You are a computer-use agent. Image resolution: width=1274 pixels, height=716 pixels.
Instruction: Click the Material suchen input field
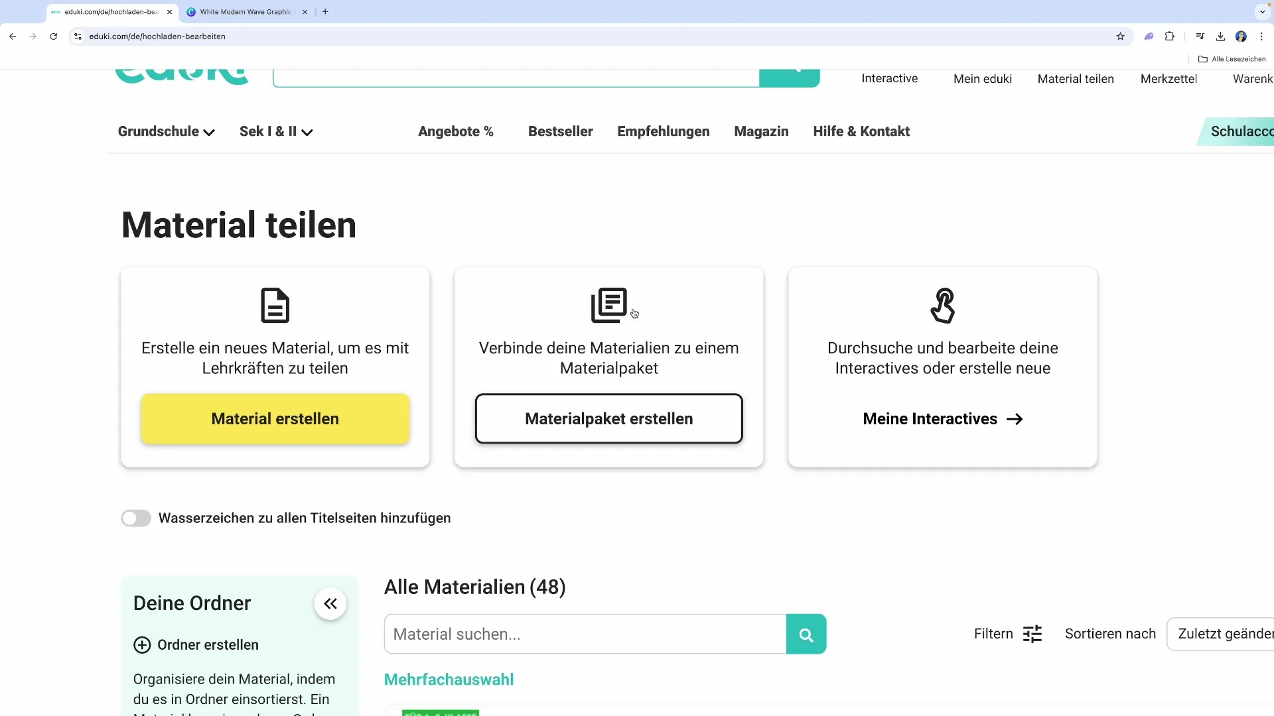point(584,634)
